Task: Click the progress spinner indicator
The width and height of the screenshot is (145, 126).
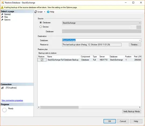Action: coord(4,110)
